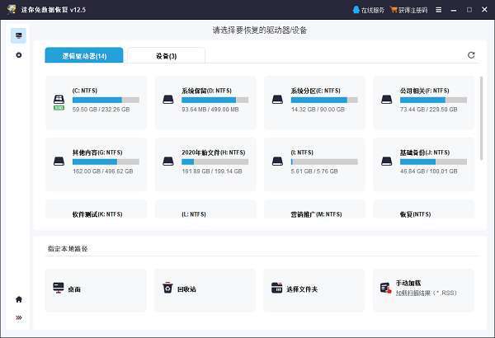Switch to 设备(3) tab
Viewport: 495px width, 338px height.
click(167, 56)
